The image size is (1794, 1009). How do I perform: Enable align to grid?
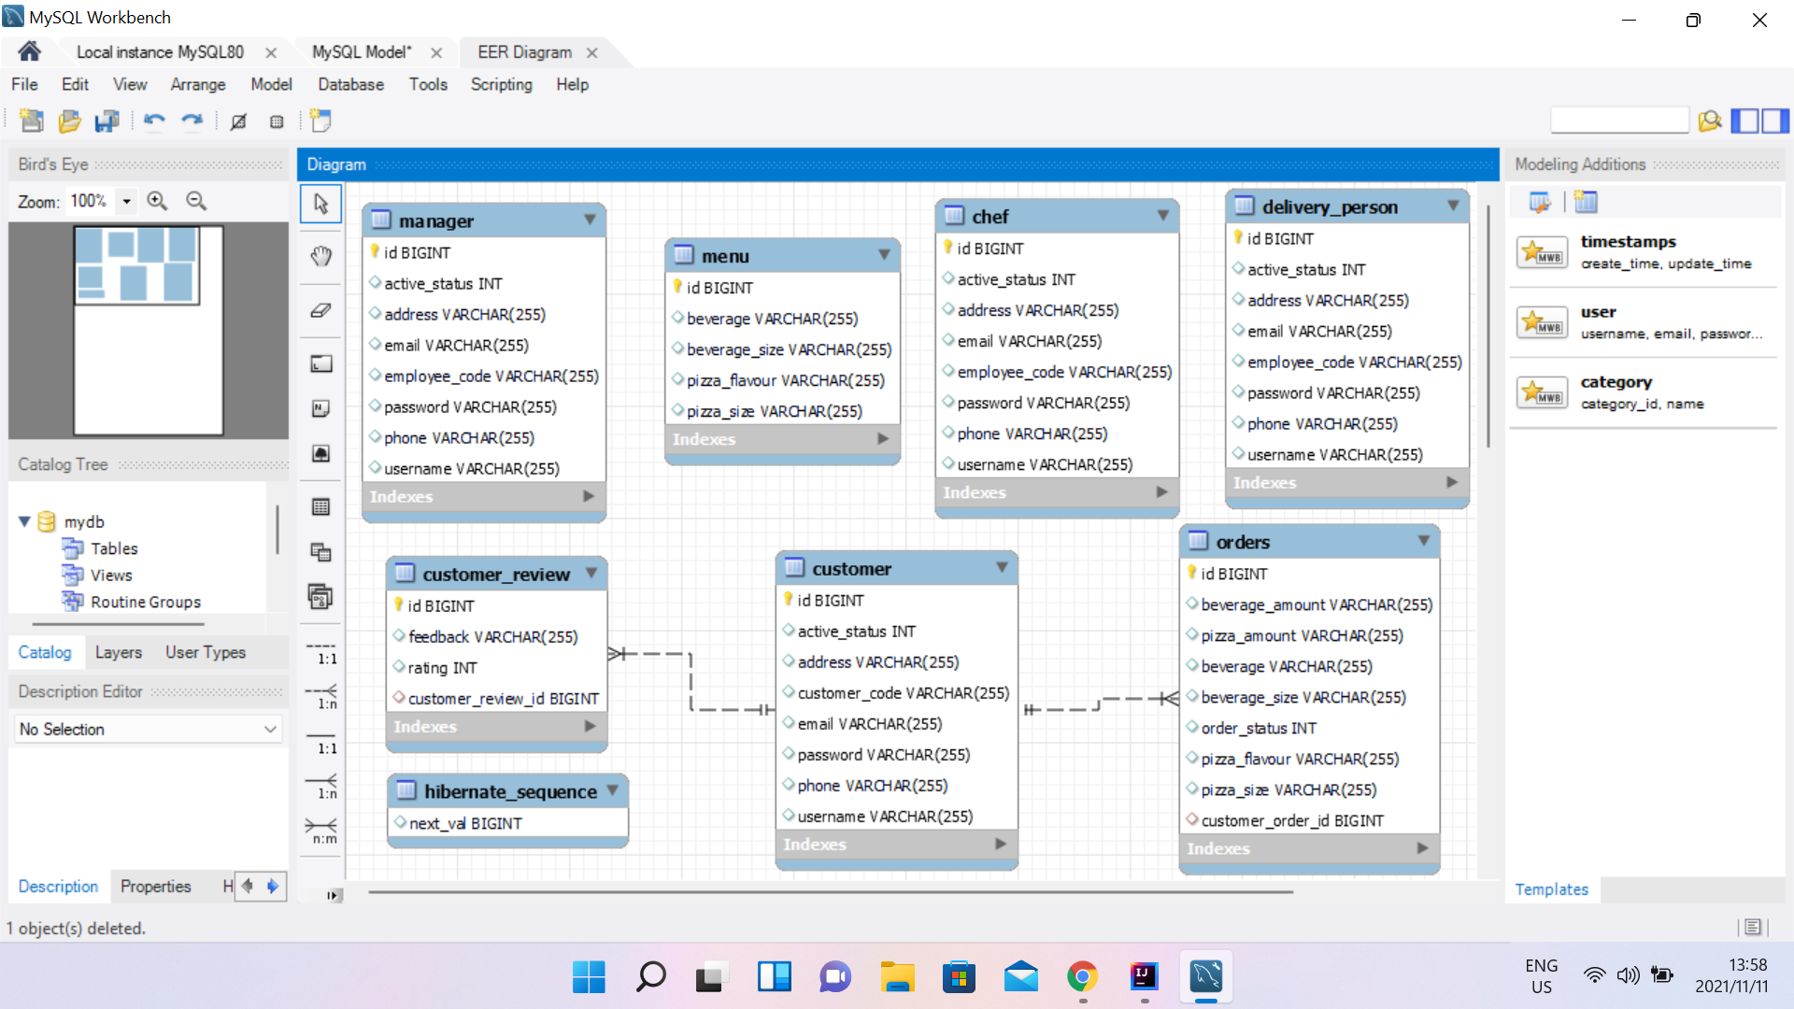click(276, 121)
